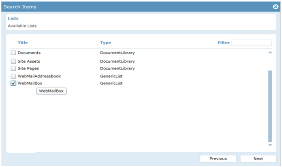Click the scrollbar up arrow
Image resolution: width=282 pixels, height=167 pixels.
270,52
